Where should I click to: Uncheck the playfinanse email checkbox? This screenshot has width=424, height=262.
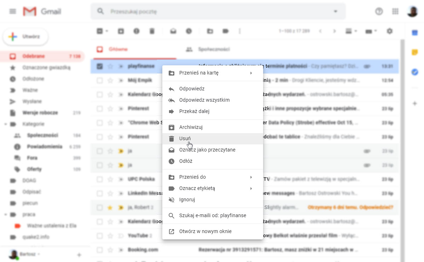100,66
